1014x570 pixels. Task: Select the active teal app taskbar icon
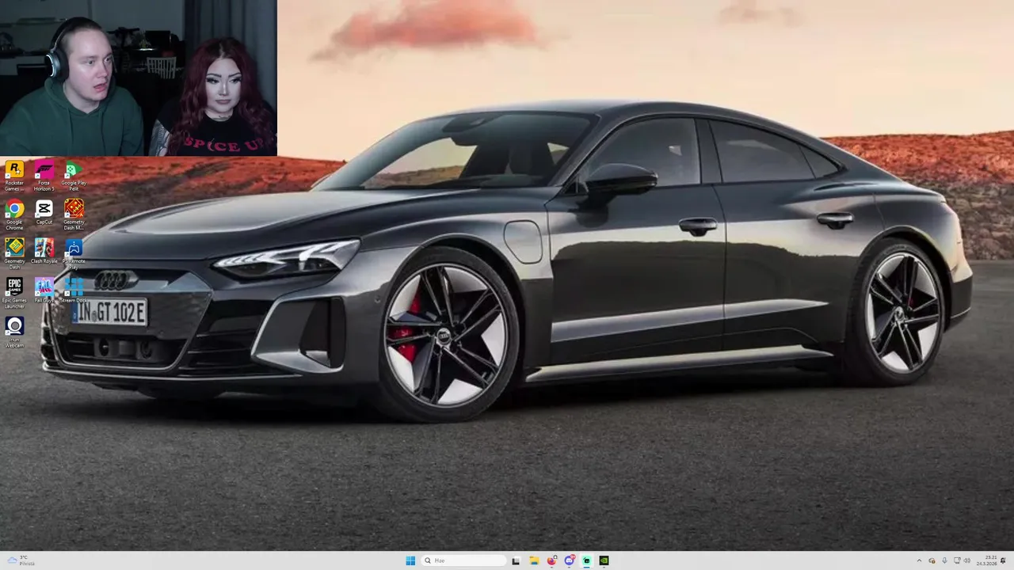[586, 560]
